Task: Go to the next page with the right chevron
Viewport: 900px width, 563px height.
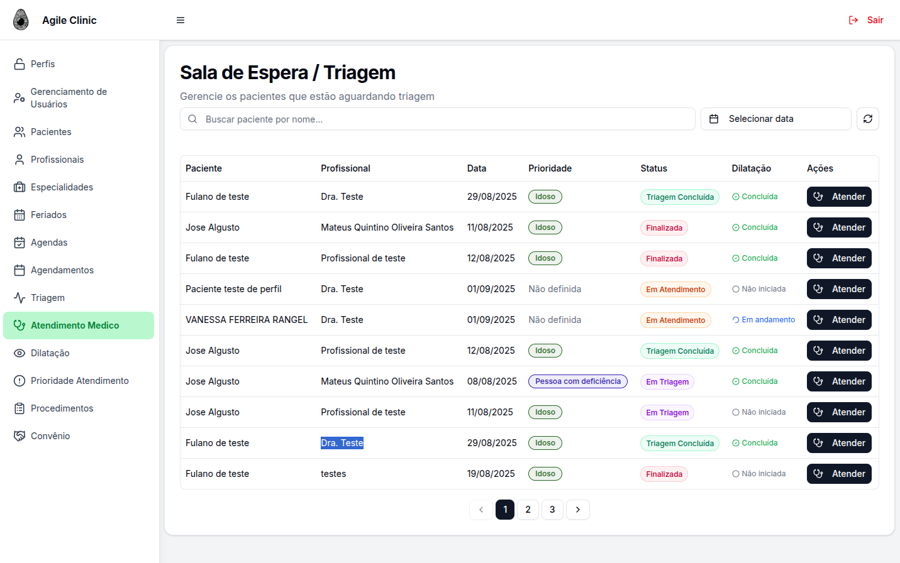Action: click(x=577, y=510)
